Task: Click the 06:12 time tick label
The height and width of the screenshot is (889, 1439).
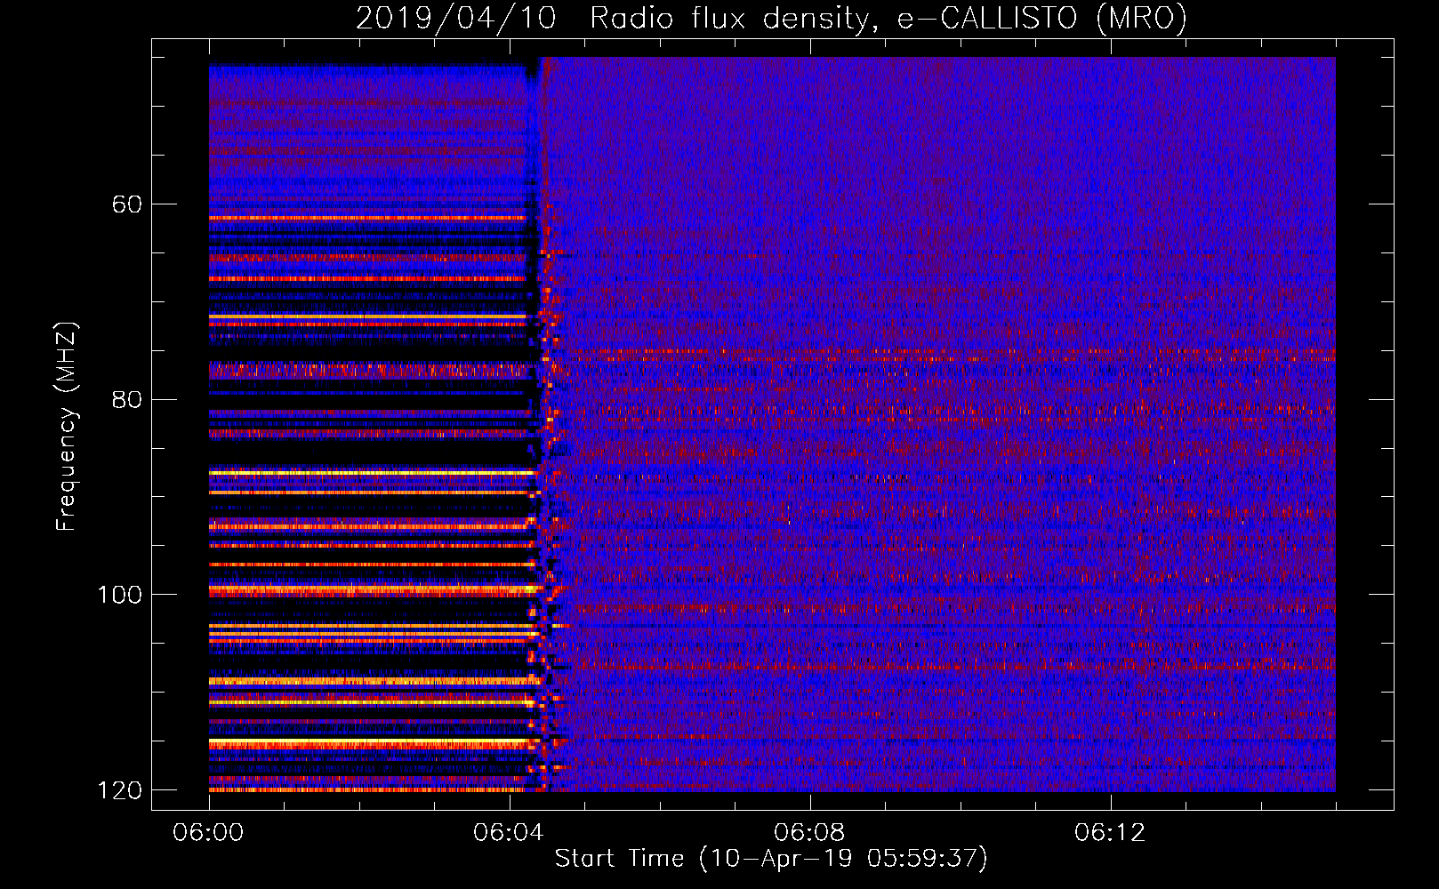Action: [x=1110, y=833]
